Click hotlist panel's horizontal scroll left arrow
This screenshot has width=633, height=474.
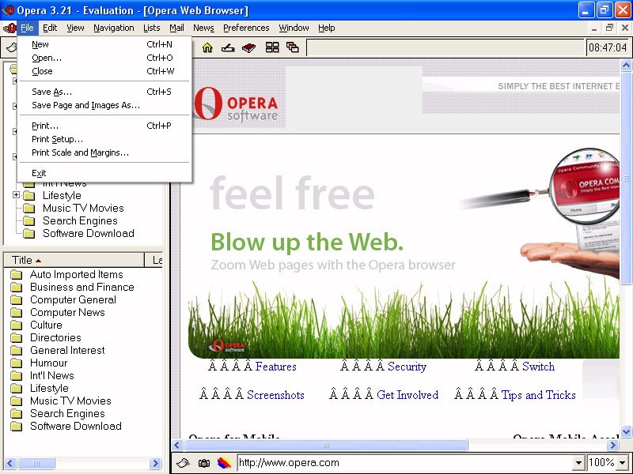pos(10,463)
